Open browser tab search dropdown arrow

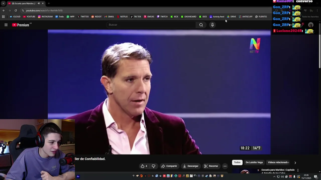[x=3, y=3]
